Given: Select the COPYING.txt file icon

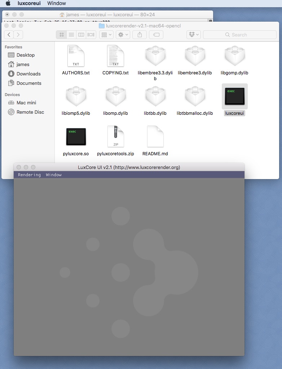Looking at the screenshot, I should 115,56.
